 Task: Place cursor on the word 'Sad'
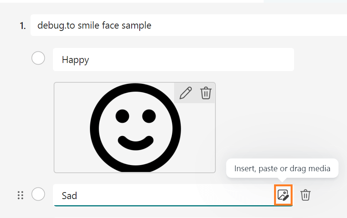[x=69, y=196]
